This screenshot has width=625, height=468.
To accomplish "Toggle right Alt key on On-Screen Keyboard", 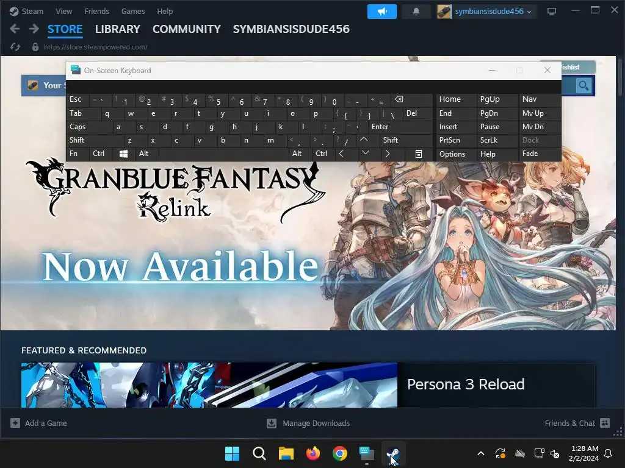I will [x=299, y=154].
